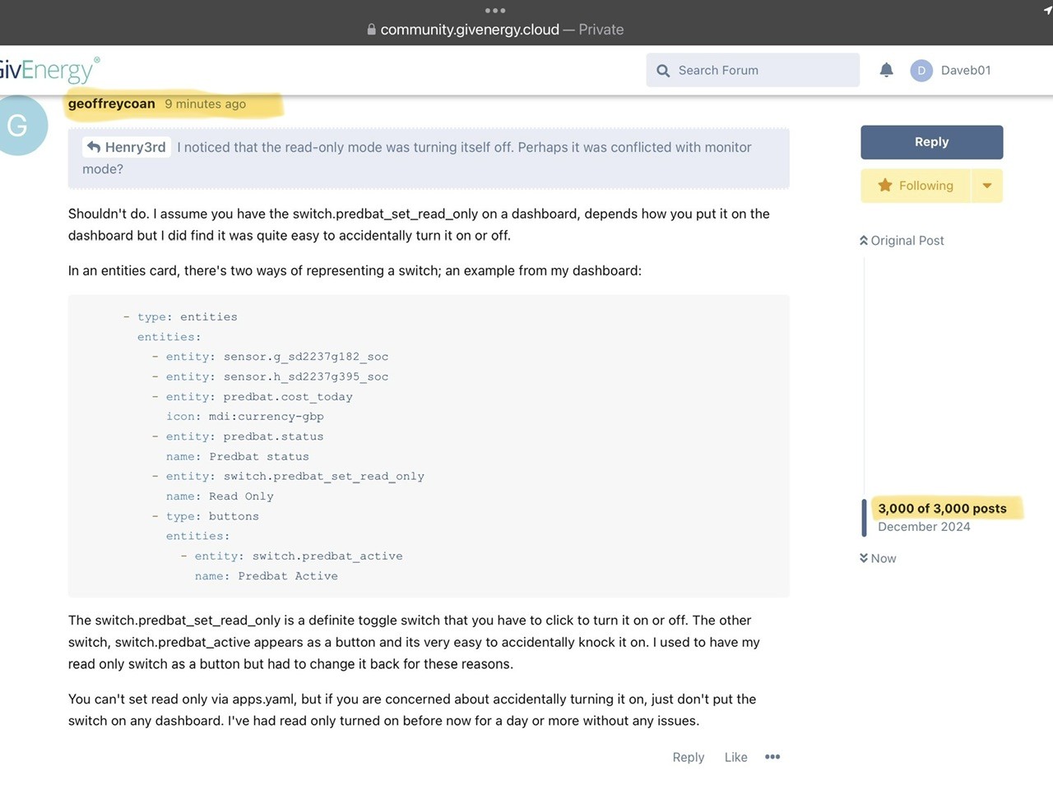Viewport: 1053px width, 789px height.
Task: Toggle the Following star button
Action: coord(916,186)
